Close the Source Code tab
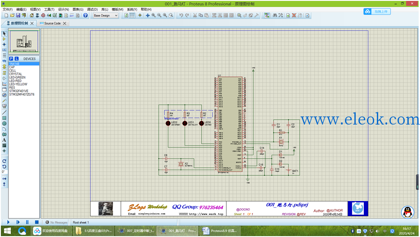This screenshot has height=237, width=420. (x=65, y=23)
